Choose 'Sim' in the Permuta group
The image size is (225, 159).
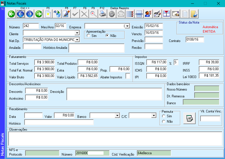pos(164,116)
